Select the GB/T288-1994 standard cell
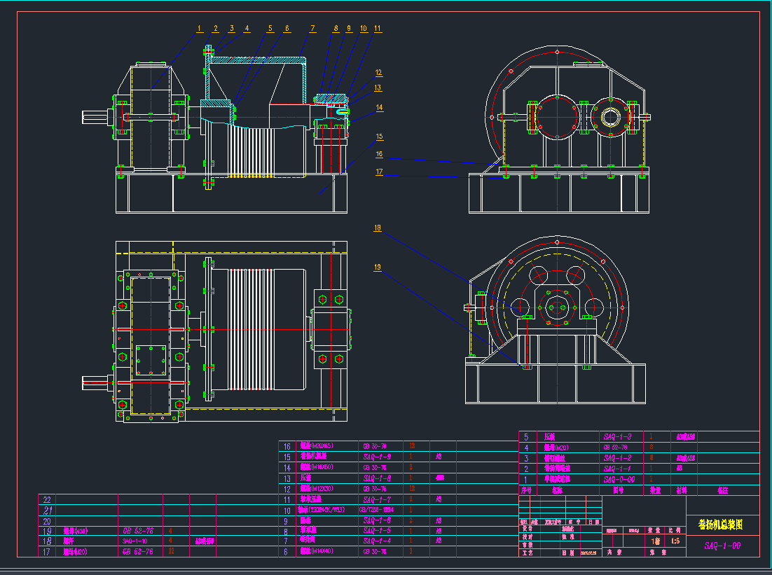 (x=377, y=510)
